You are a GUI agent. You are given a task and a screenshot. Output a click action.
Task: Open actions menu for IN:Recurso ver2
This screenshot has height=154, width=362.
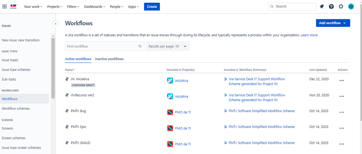pyautogui.click(x=342, y=97)
